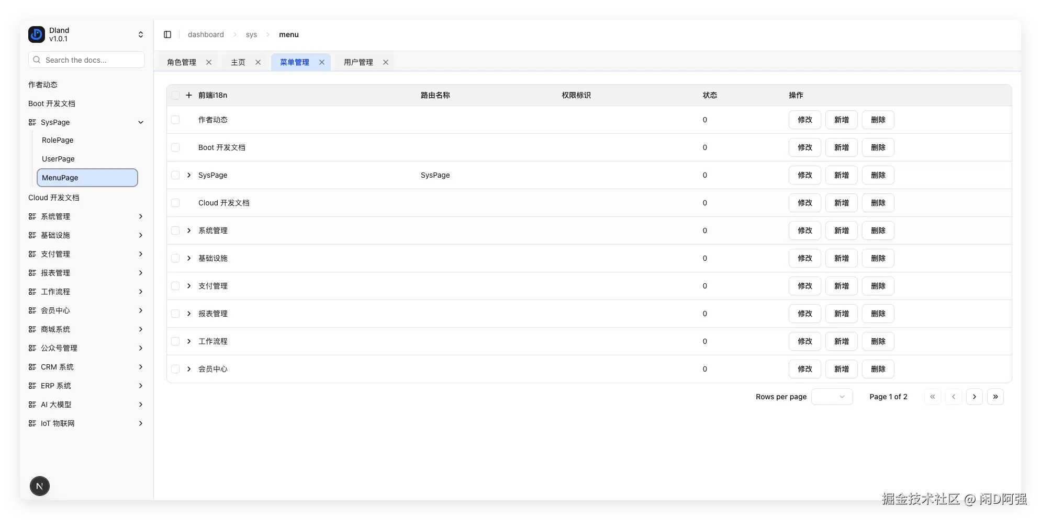Click the 修改 button on the SysPage row
This screenshot has height=520, width=1041.
click(x=804, y=175)
